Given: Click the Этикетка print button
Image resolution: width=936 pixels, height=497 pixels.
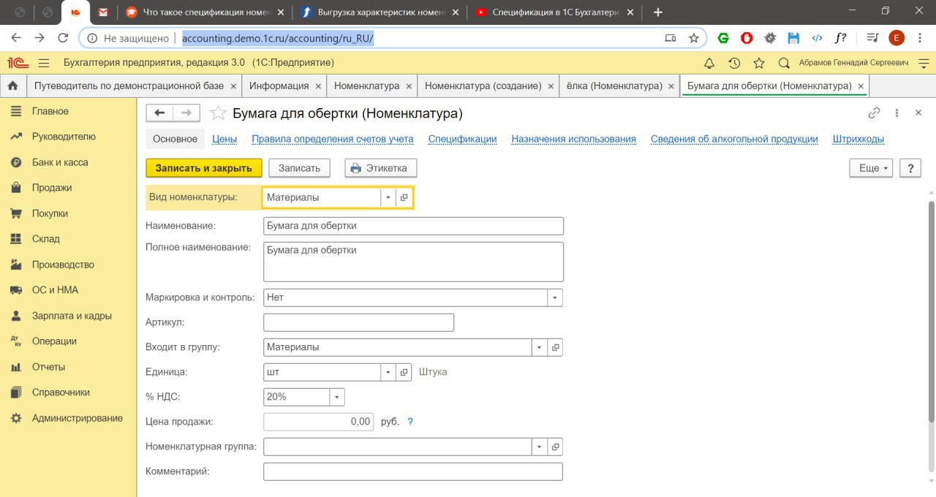Looking at the screenshot, I should [381, 168].
